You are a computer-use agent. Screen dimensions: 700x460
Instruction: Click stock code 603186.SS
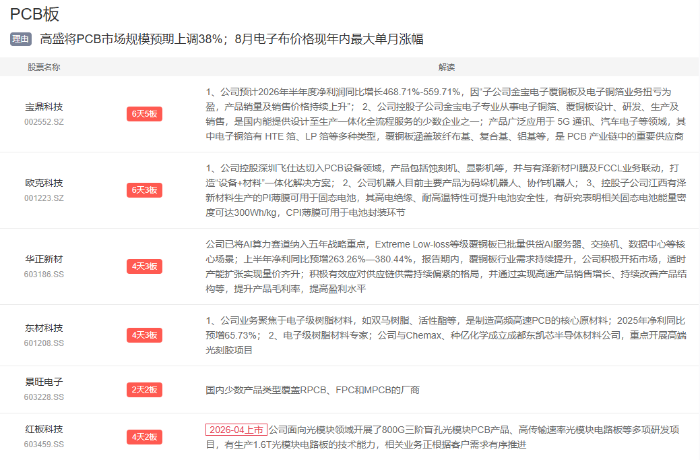44,274
